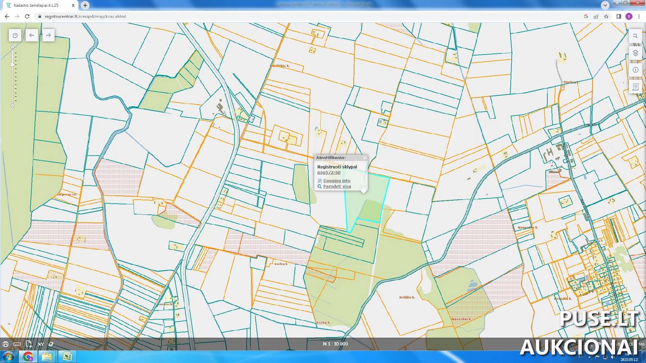Image resolution: width=646 pixels, height=363 pixels.
Task: Open the map layers panel
Action: tap(635, 53)
